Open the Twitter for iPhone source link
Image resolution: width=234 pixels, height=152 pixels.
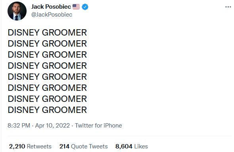click(x=98, y=126)
